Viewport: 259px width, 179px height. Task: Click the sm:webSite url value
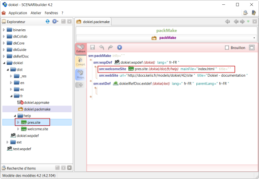(160, 75)
